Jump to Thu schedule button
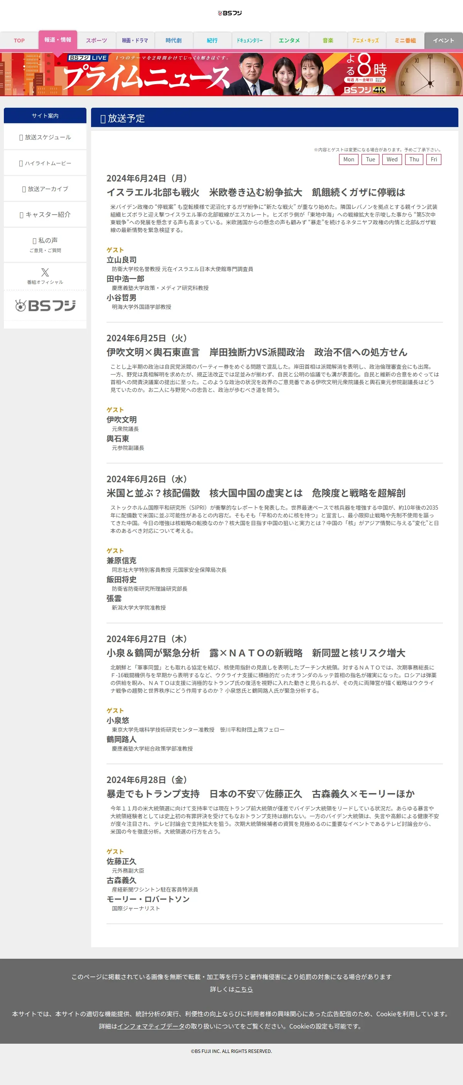Screen dimensions: 463x1085 pos(414,159)
